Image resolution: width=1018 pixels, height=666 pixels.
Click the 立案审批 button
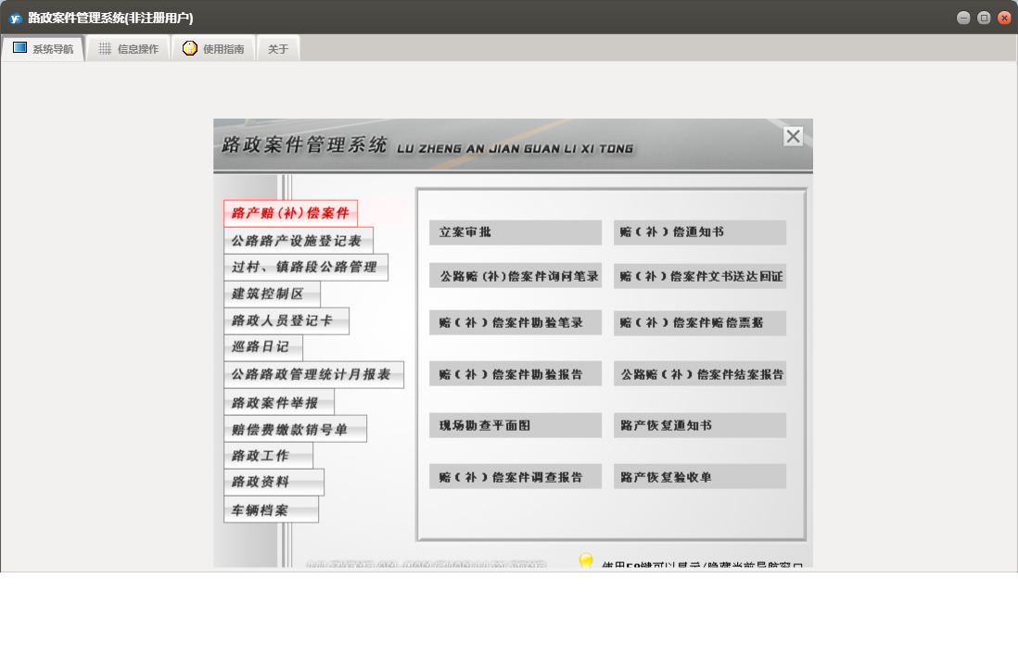(x=515, y=232)
